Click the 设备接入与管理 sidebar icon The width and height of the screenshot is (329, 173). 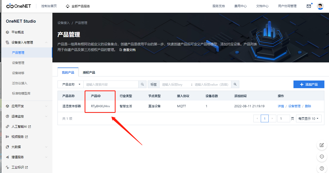[7, 43]
